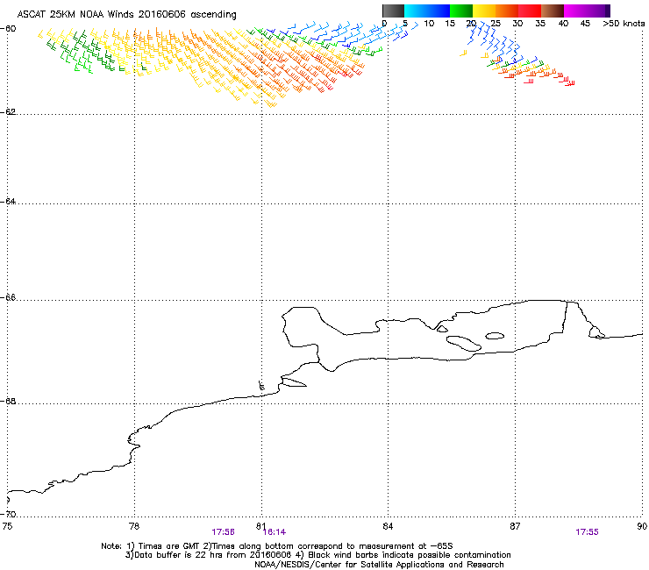Click the '78' longitude label
649x570 pixels.
pyautogui.click(x=134, y=526)
